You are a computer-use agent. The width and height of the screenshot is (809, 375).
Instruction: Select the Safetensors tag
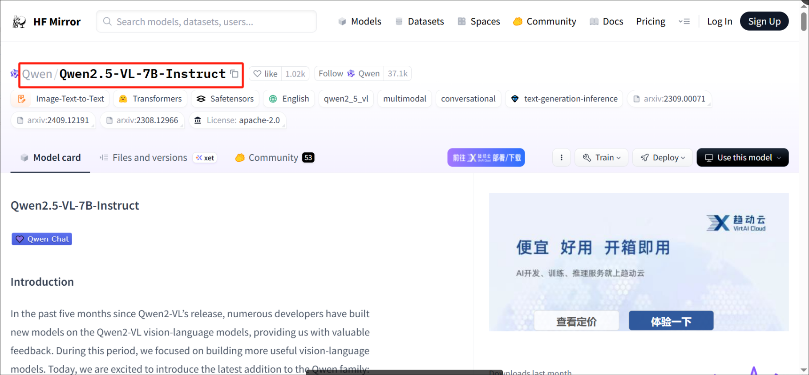(x=225, y=99)
